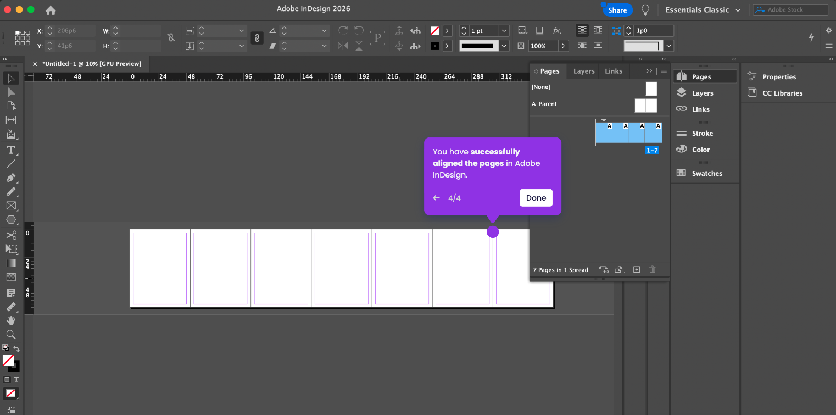Toggle Formatting affects text T button
The image size is (836, 415).
tap(16, 379)
